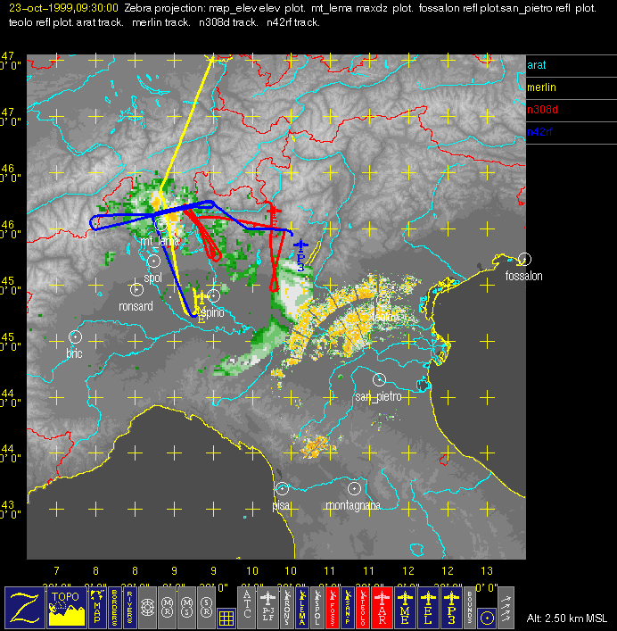Viewport: 617px width, 631px height.
Task: Select the EL aircraft track icon
Action: click(x=430, y=607)
